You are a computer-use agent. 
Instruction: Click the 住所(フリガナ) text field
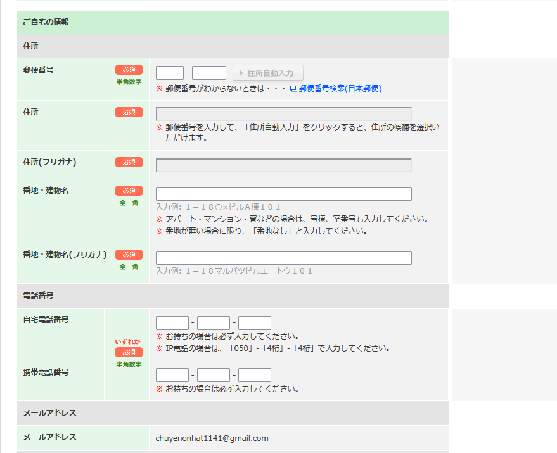pos(283,165)
